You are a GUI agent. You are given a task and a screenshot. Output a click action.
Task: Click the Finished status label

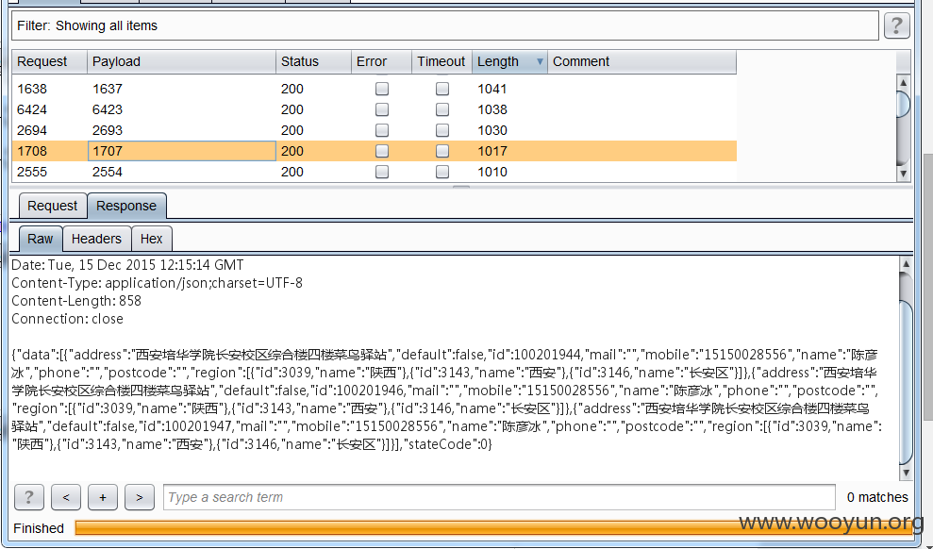(39, 528)
